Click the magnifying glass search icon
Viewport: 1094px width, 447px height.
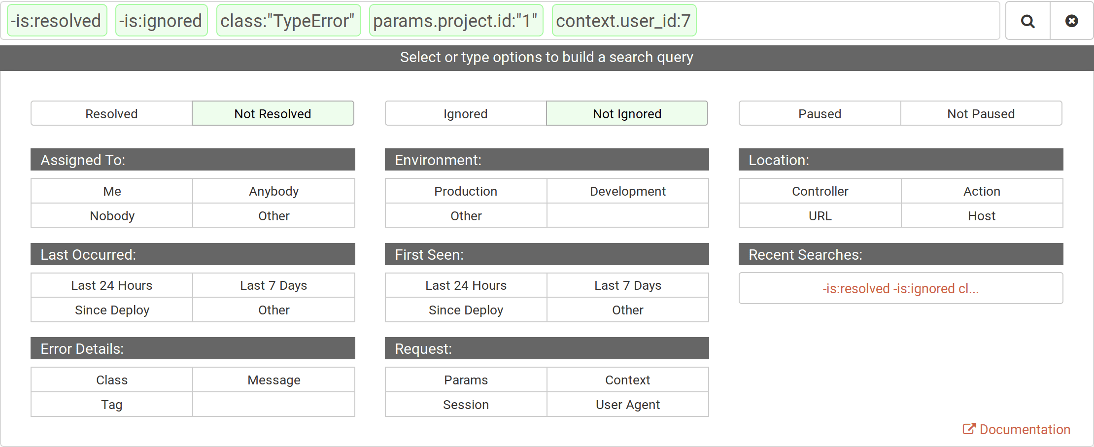click(1027, 21)
